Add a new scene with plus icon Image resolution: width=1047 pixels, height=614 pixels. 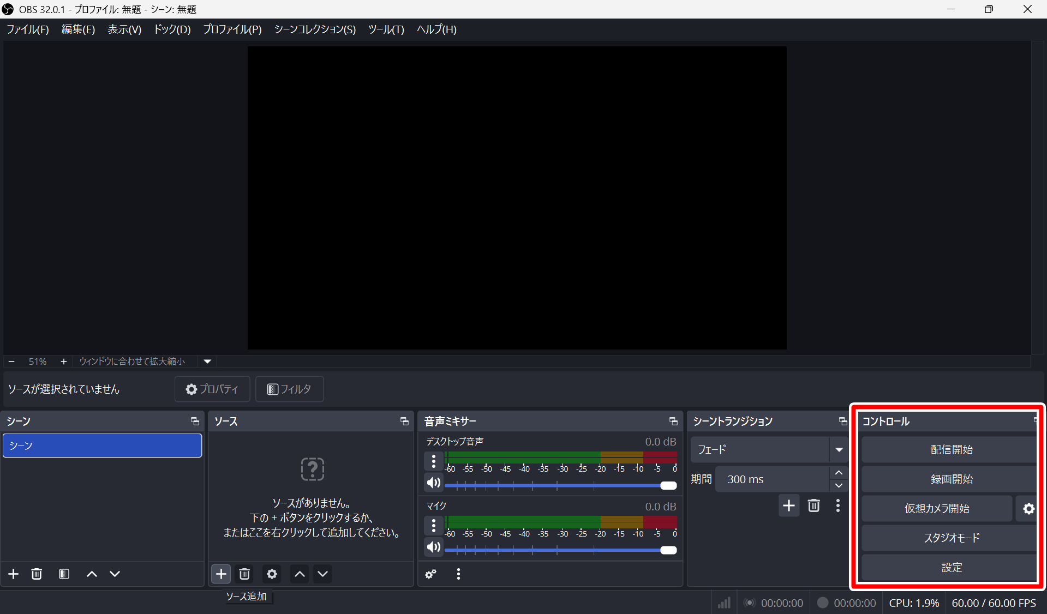pyautogui.click(x=14, y=574)
